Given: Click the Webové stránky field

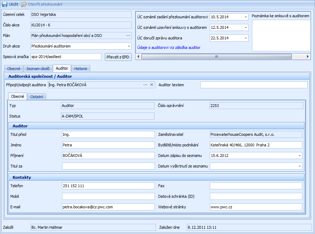Looking at the screenshot, I should [x=256, y=207].
